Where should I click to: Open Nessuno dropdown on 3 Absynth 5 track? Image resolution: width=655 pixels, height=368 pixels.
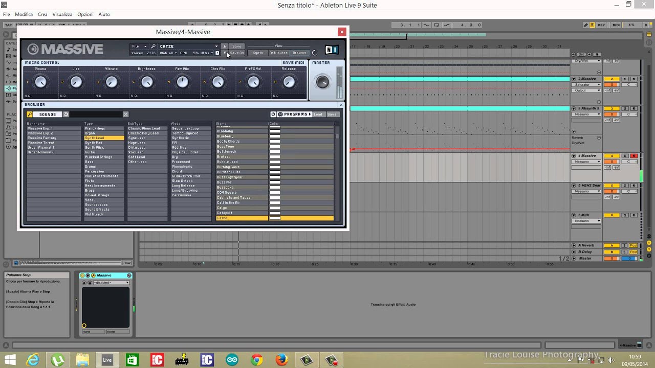586,114
